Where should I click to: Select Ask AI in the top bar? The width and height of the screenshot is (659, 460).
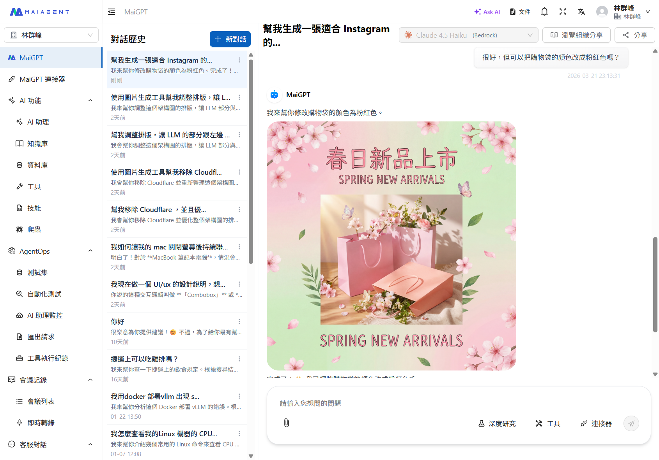coord(487,12)
